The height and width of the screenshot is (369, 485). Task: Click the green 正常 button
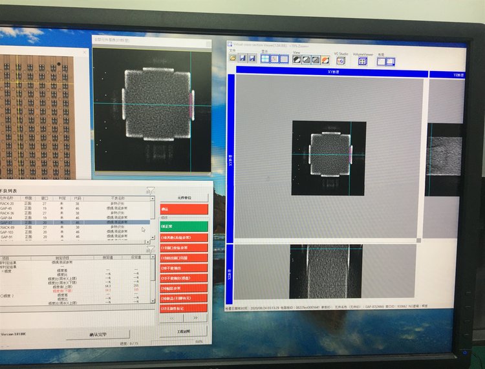[184, 226]
